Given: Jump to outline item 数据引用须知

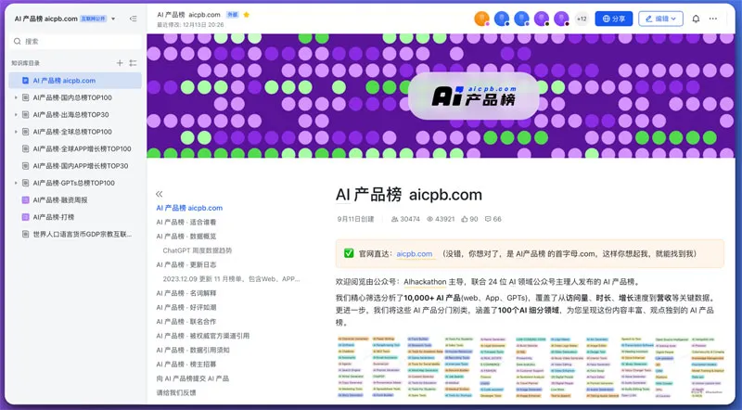Looking at the screenshot, I should (193, 350).
